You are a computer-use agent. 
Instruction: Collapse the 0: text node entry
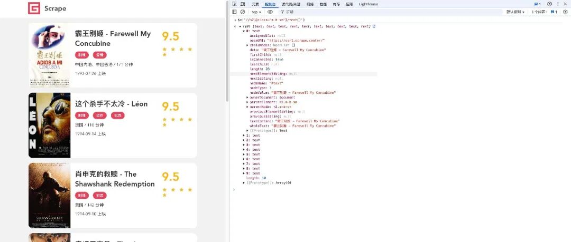[x=244, y=31]
